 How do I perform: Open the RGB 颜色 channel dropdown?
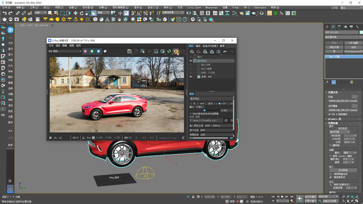65,51
